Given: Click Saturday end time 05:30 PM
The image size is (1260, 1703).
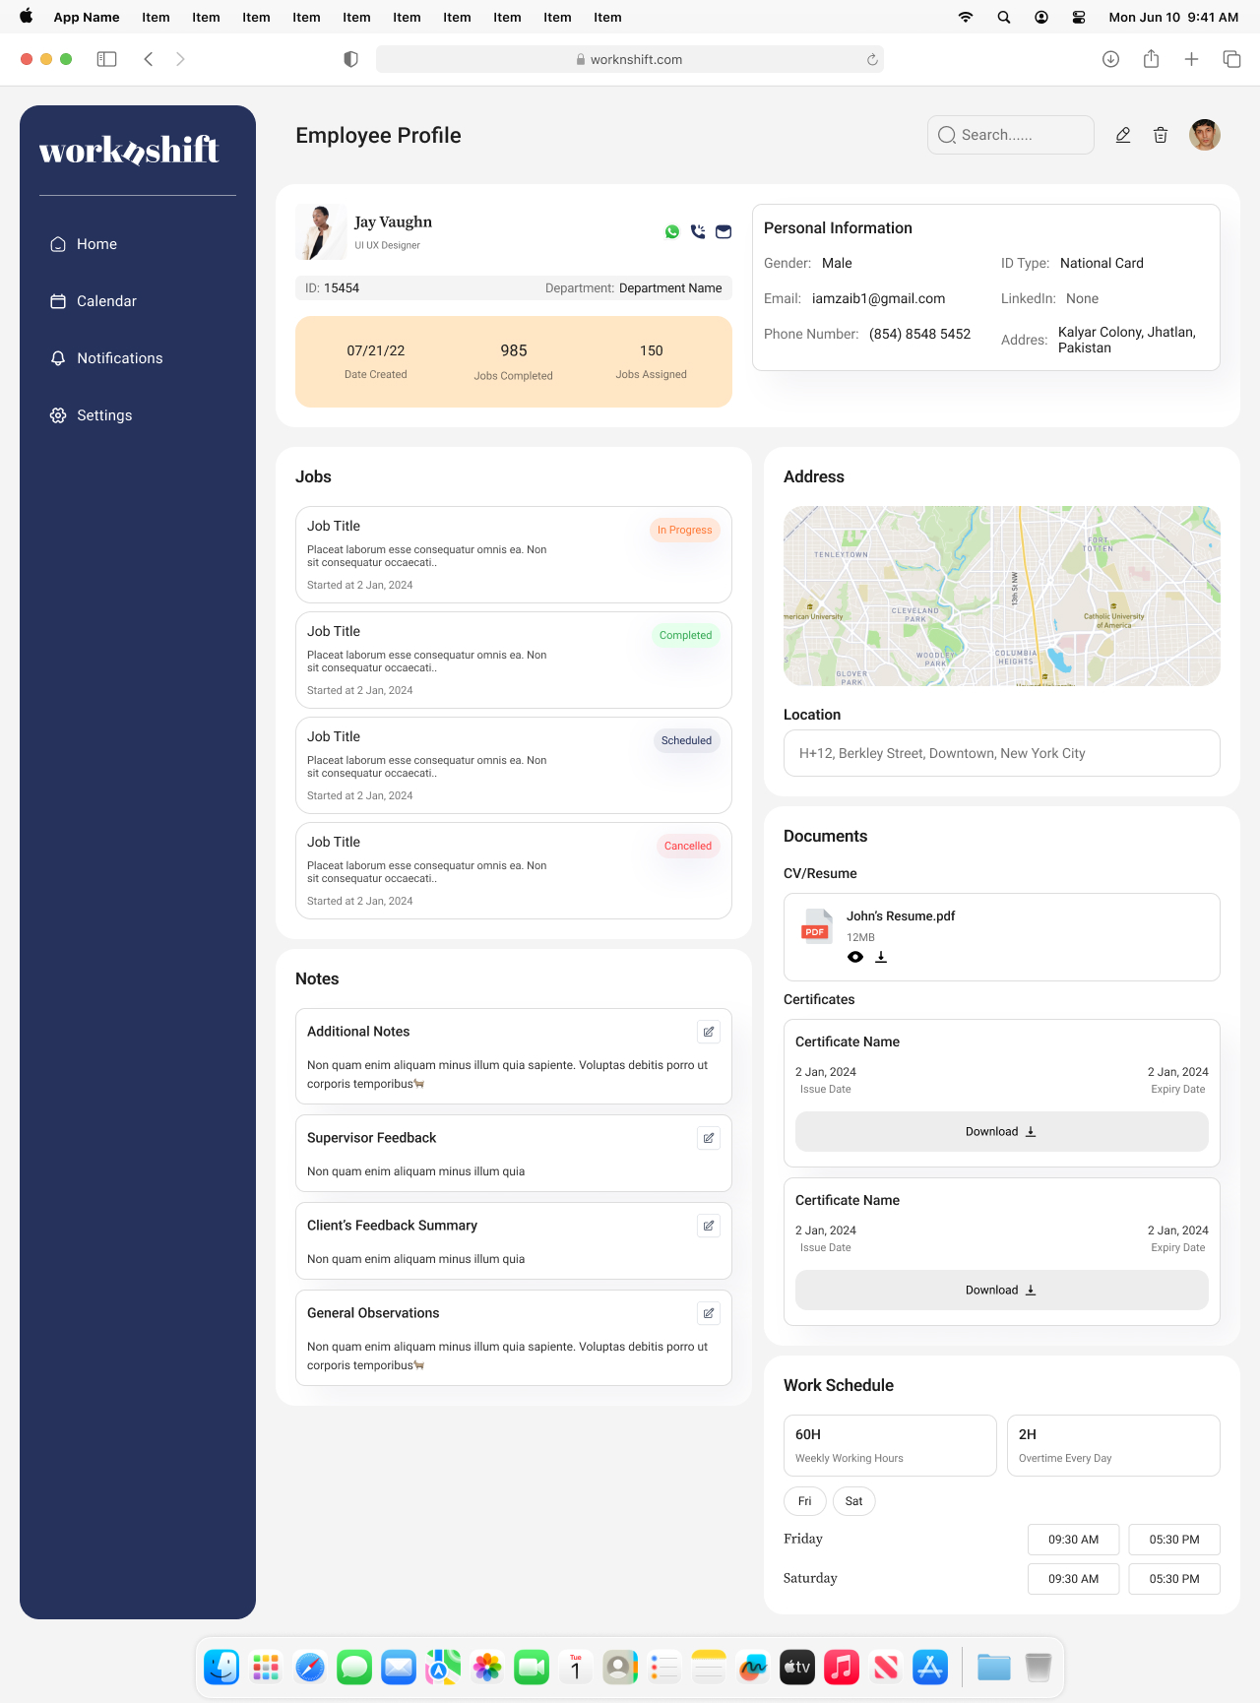Looking at the screenshot, I should pyautogui.click(x=1174, y=1579).
